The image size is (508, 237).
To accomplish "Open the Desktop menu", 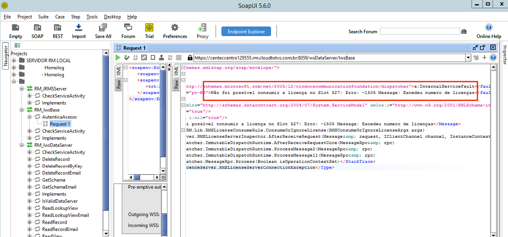I will click(112, 17).
